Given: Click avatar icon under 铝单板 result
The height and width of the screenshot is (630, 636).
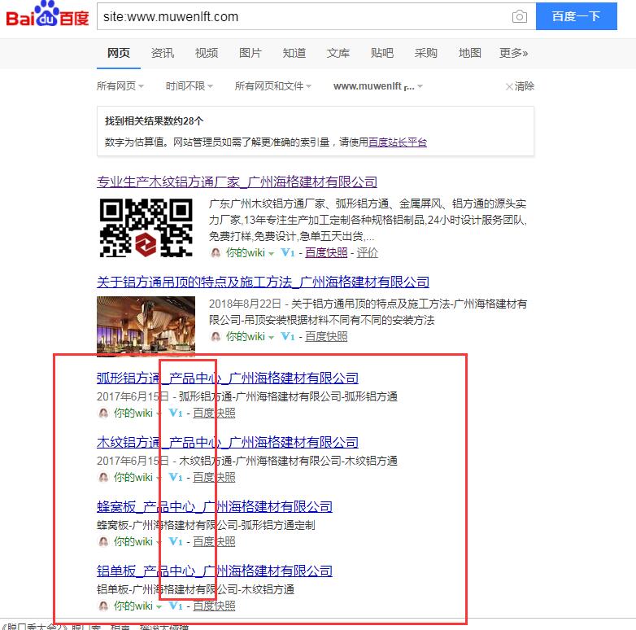Looking at the screenshot, I should 103,606.
